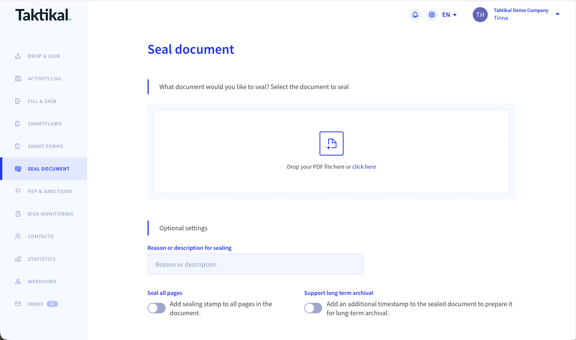This screenshot has height=340, width=576.
Task: Click the Smartflows sidebar icon
Action: [18, 124]
